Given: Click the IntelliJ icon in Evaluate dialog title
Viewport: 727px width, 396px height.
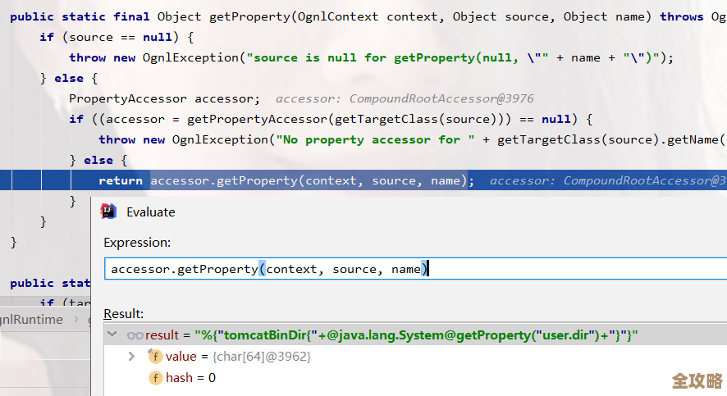Looking at the screenshot, I should pyautogui.click(x=108, y=212).
